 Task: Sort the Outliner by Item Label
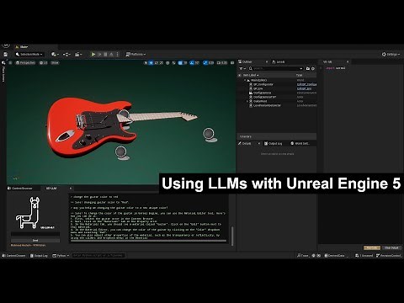pos(251,75)
